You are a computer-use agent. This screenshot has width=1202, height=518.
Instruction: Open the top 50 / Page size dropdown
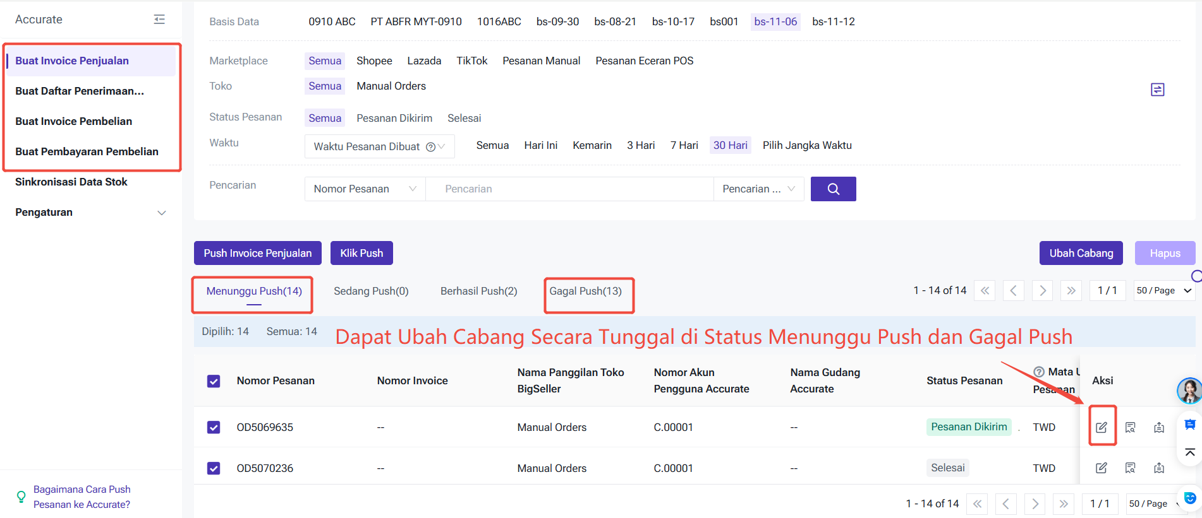click(x=1163, y=290)
